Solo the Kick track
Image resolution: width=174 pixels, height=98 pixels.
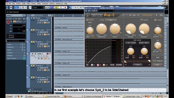coord(35,18)
